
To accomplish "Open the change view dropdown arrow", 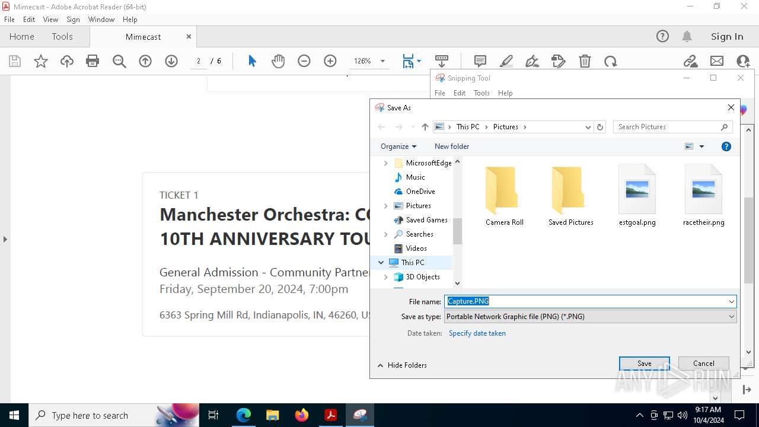I will tap(702, 146).
